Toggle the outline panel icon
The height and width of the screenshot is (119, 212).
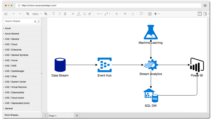coord(199,14)
